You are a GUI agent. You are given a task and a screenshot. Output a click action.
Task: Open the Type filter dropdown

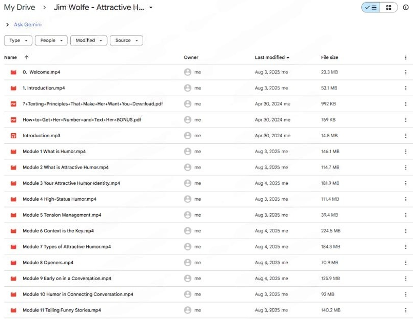[18, 40]
